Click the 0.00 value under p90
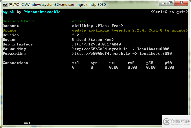Image resolution: width=191 pixels, height=128 pixels. 169,67
